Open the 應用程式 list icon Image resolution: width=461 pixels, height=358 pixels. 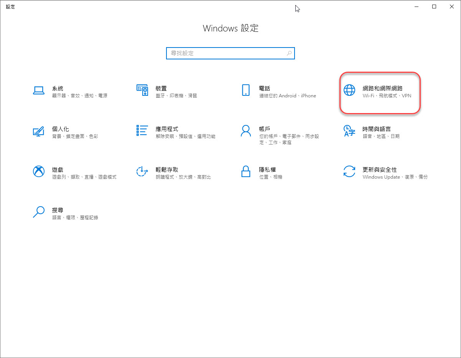142,131
